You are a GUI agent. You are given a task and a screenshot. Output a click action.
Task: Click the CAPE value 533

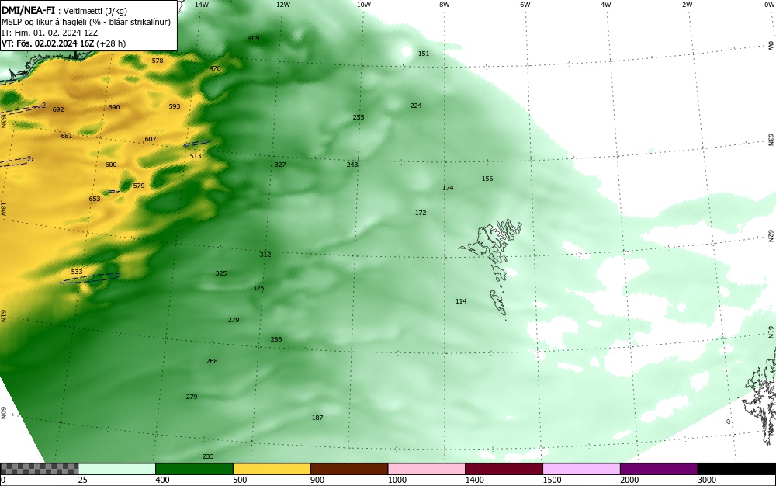coord(77,271)
